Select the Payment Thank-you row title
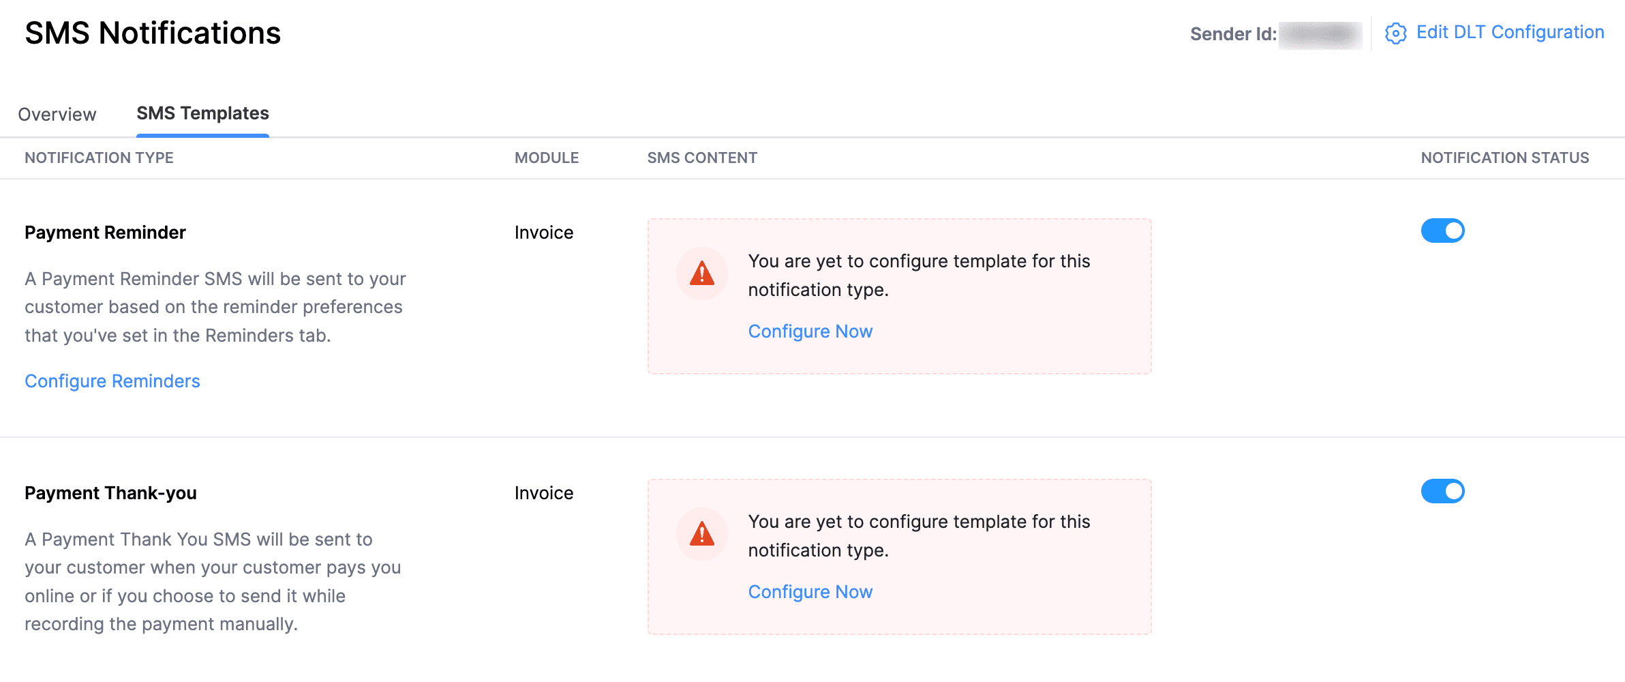This screenshot has height=682, width=1625. point(111,492)
